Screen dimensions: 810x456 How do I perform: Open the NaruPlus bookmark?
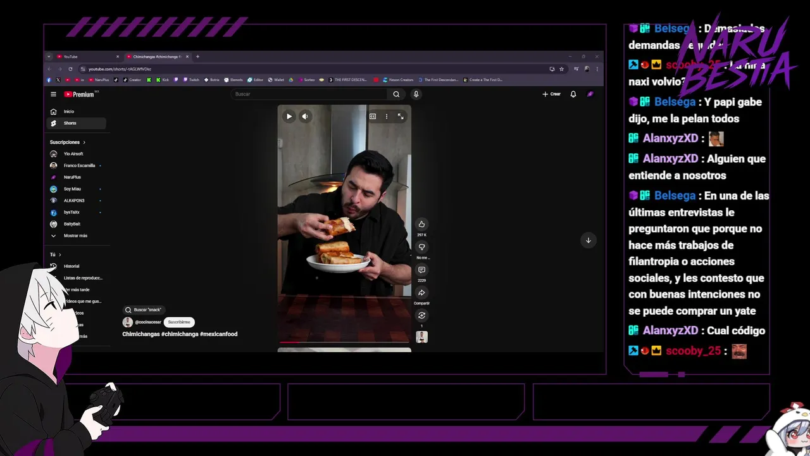coord(99,80)
